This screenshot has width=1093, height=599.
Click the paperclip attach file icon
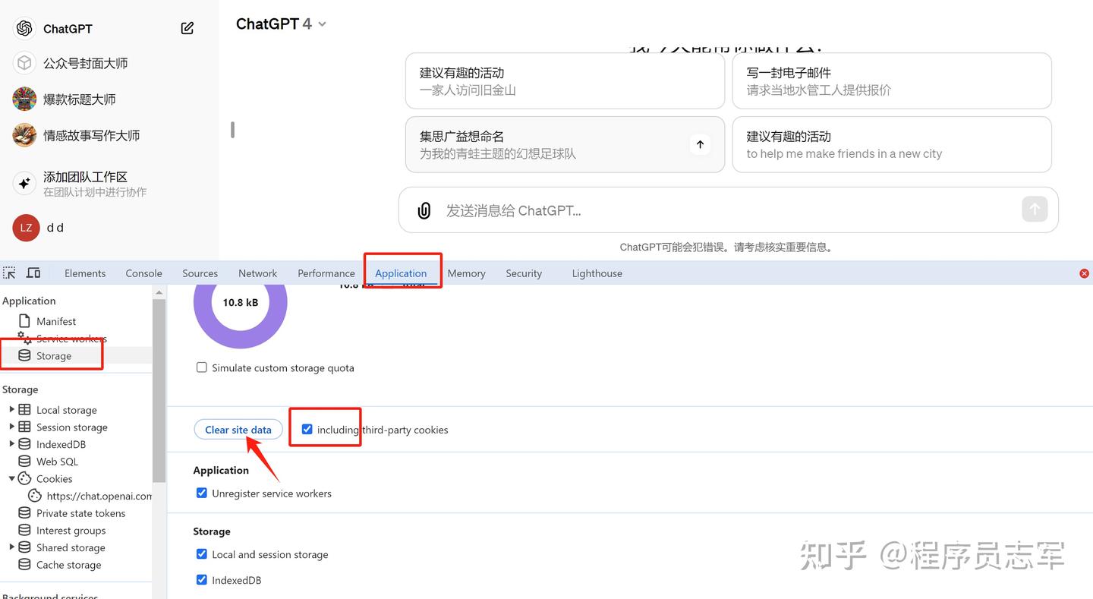(x=424, y=210)
